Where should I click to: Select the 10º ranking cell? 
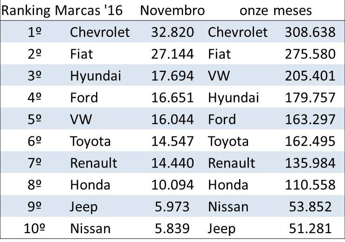[x=34, y=229]
